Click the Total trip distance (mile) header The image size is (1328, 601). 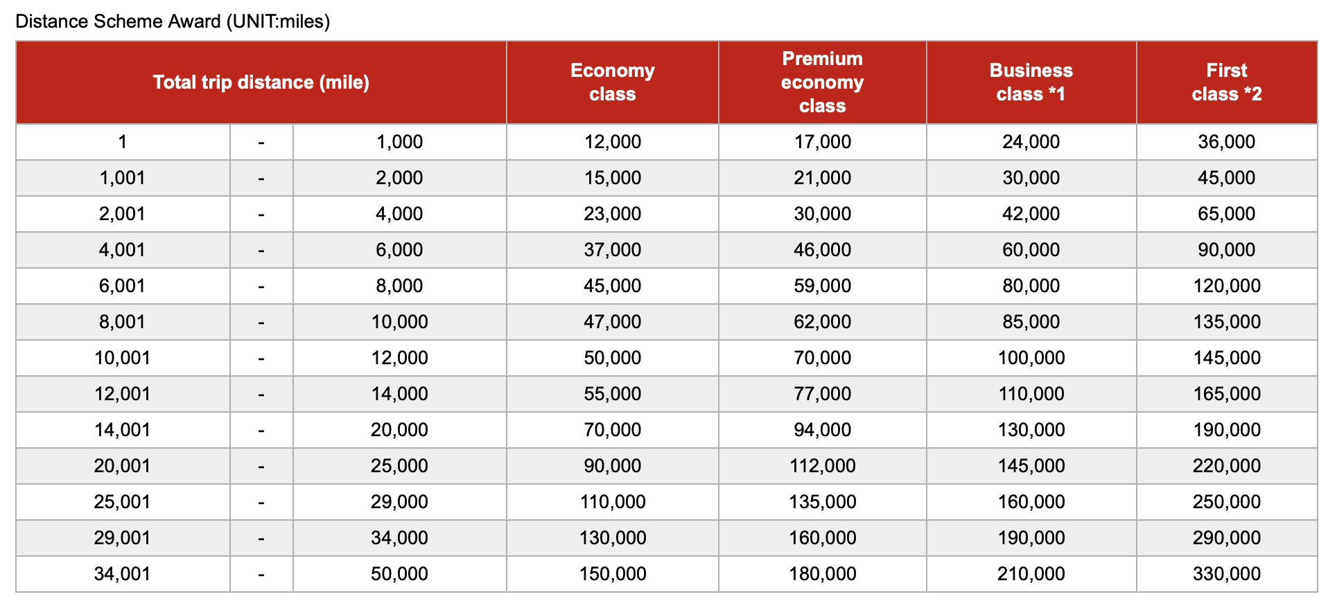(261, 82)
